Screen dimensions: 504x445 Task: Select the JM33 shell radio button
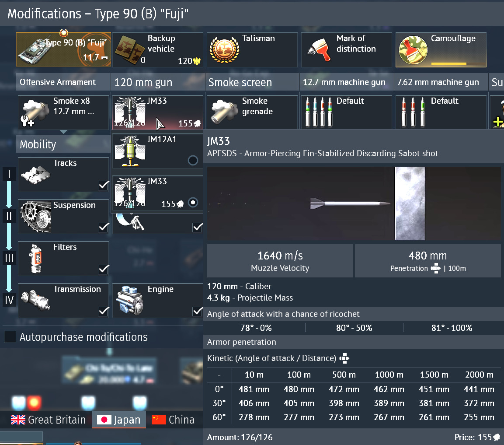click(x=193, y=203)
